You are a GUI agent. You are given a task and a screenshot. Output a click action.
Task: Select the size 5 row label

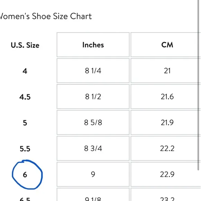coord(25,123)
